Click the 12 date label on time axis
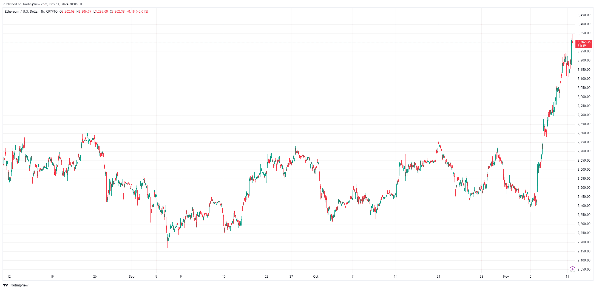This screenshot has width=596, height=290. point(9,277)
